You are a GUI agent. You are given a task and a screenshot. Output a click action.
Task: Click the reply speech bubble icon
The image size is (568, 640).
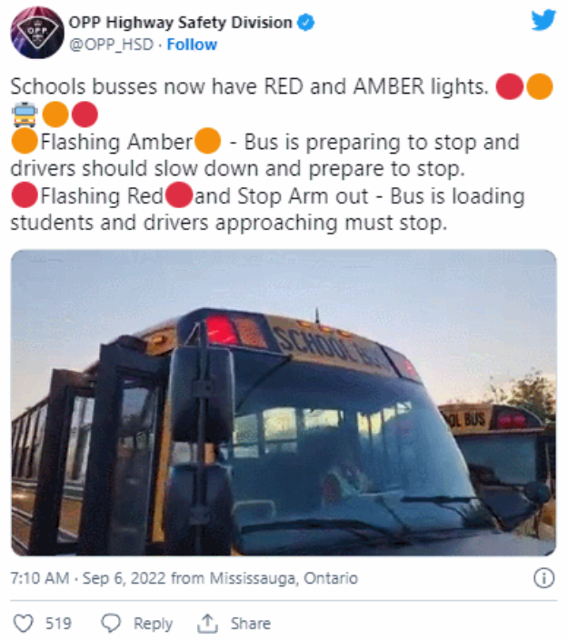111,624
